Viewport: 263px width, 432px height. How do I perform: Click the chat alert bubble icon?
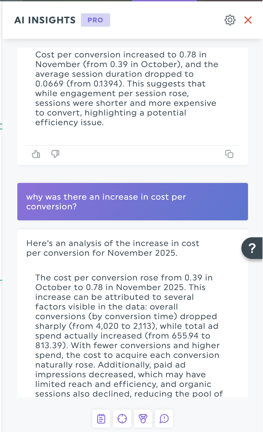click(x=164, y=419)
